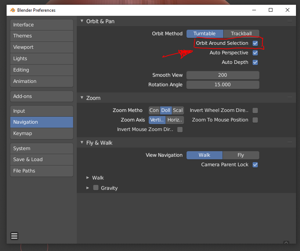Image resolution: width=300 pixels, height=251 pixels.
Task: Click the Orbit Method label
Action: (x=167, y=34)
